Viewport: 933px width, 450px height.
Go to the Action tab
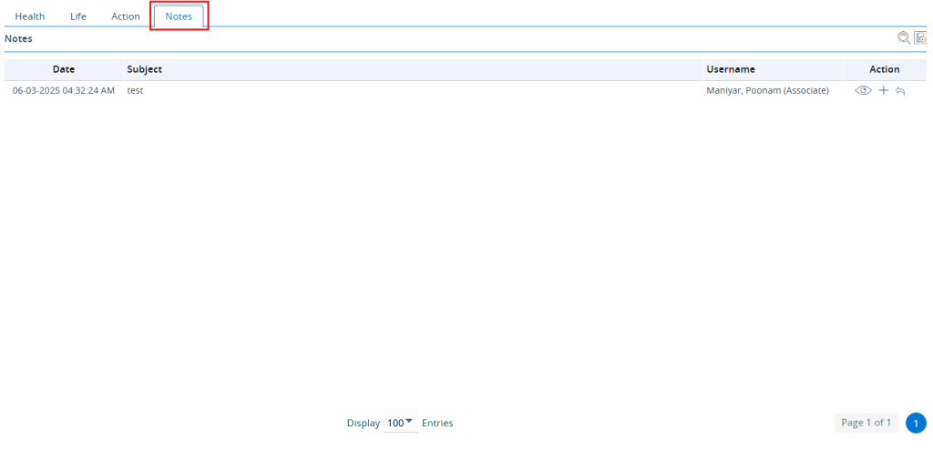pos(126,16)
